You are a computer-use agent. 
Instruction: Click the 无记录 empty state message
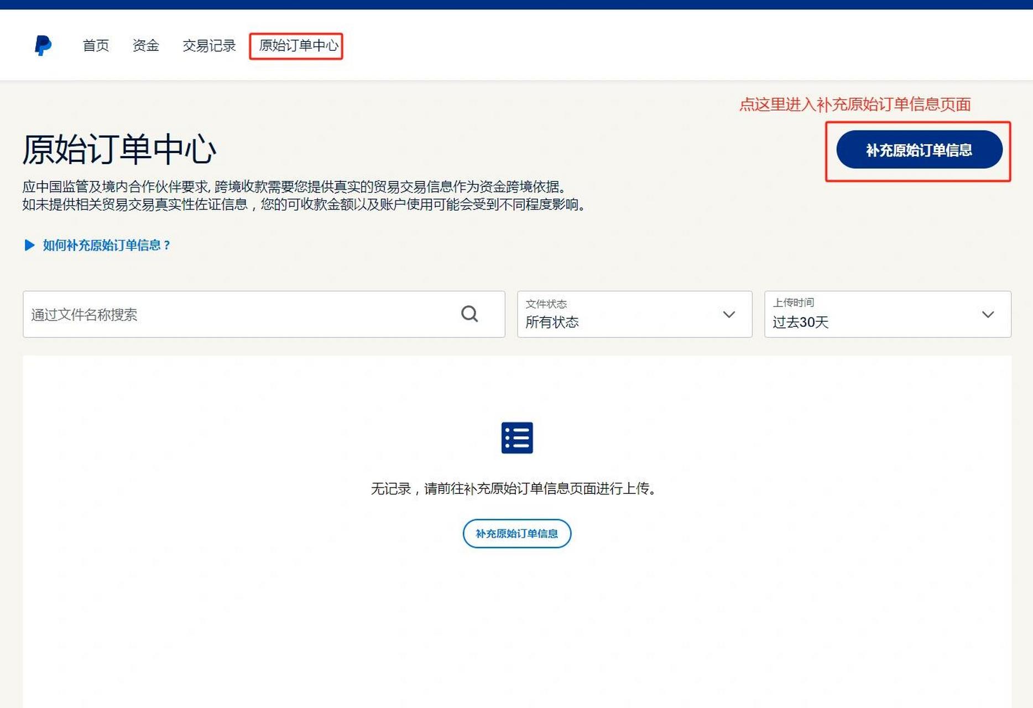point(514,488)
